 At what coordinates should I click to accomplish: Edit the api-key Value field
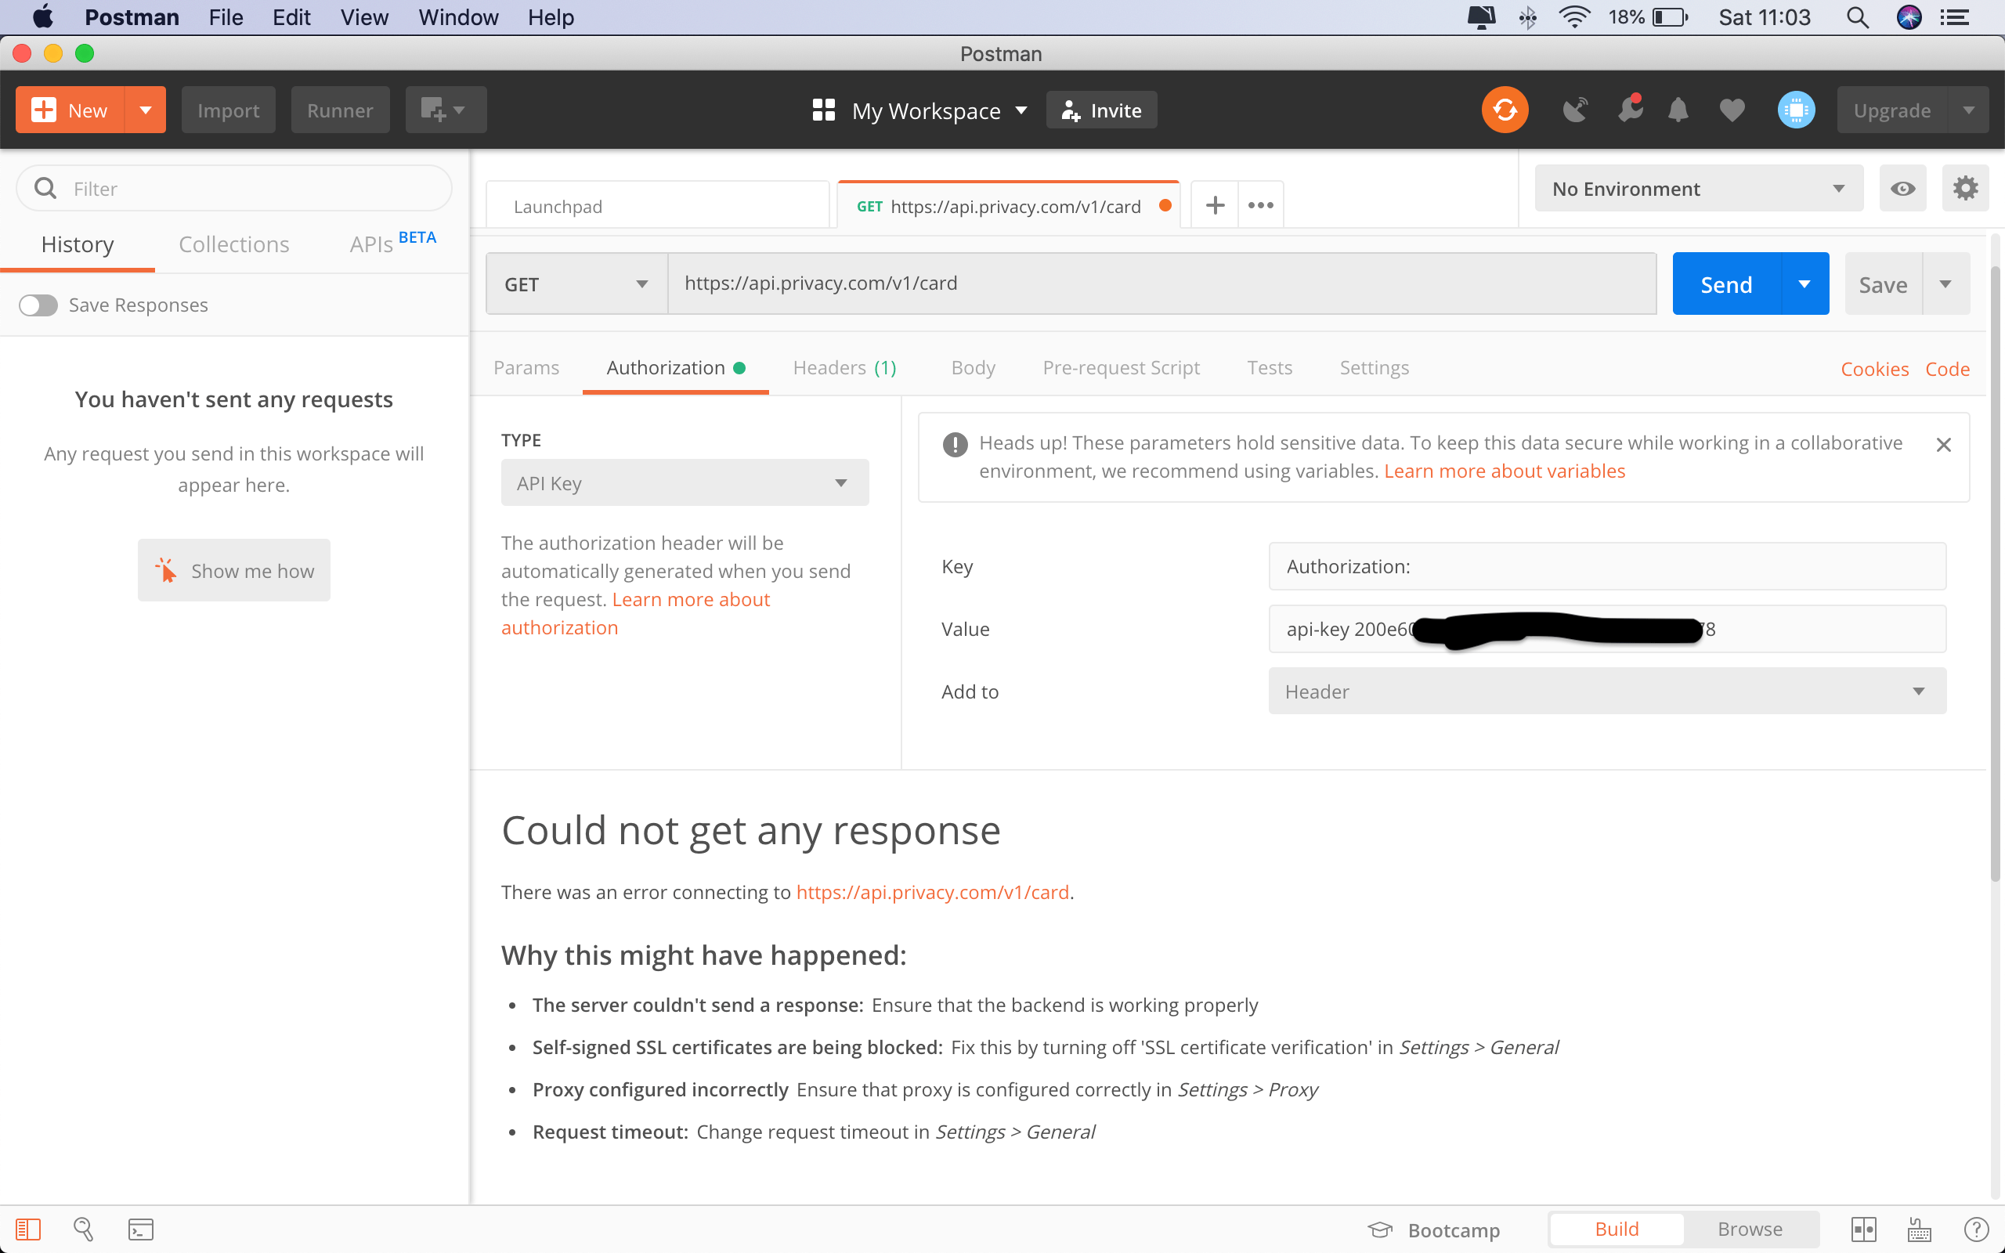click(x=1606, y=628)
